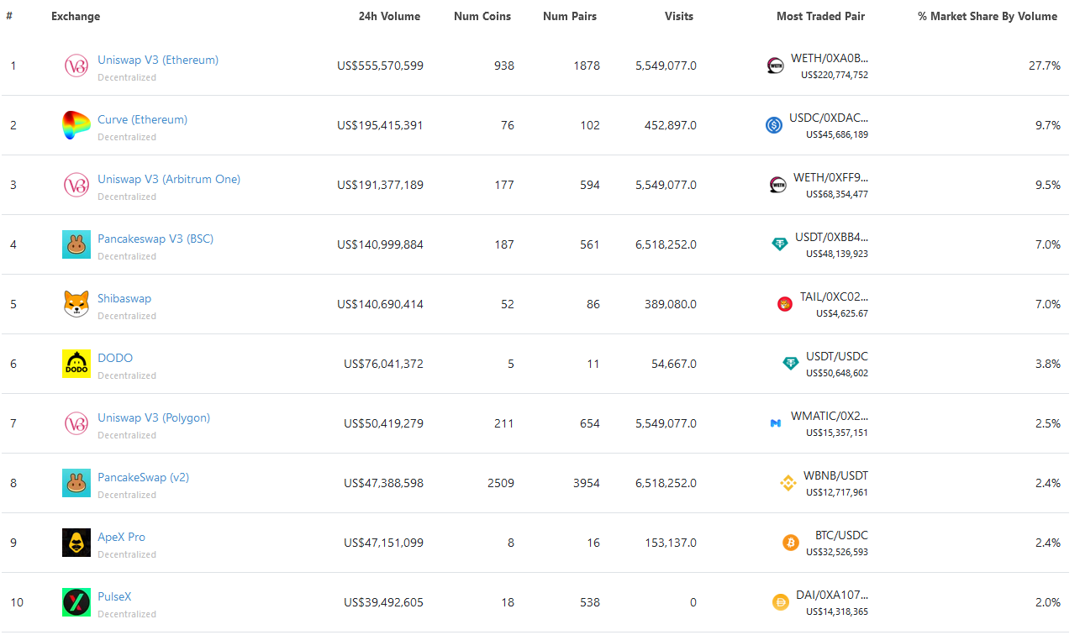Click the WBNB coin icon beside WBNB/USDT

pos(788,483)
